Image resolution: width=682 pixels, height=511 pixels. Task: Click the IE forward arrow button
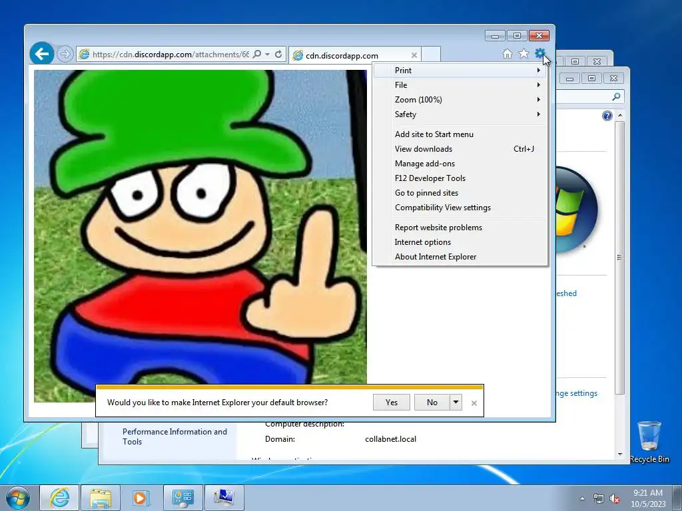pos(65,54)
